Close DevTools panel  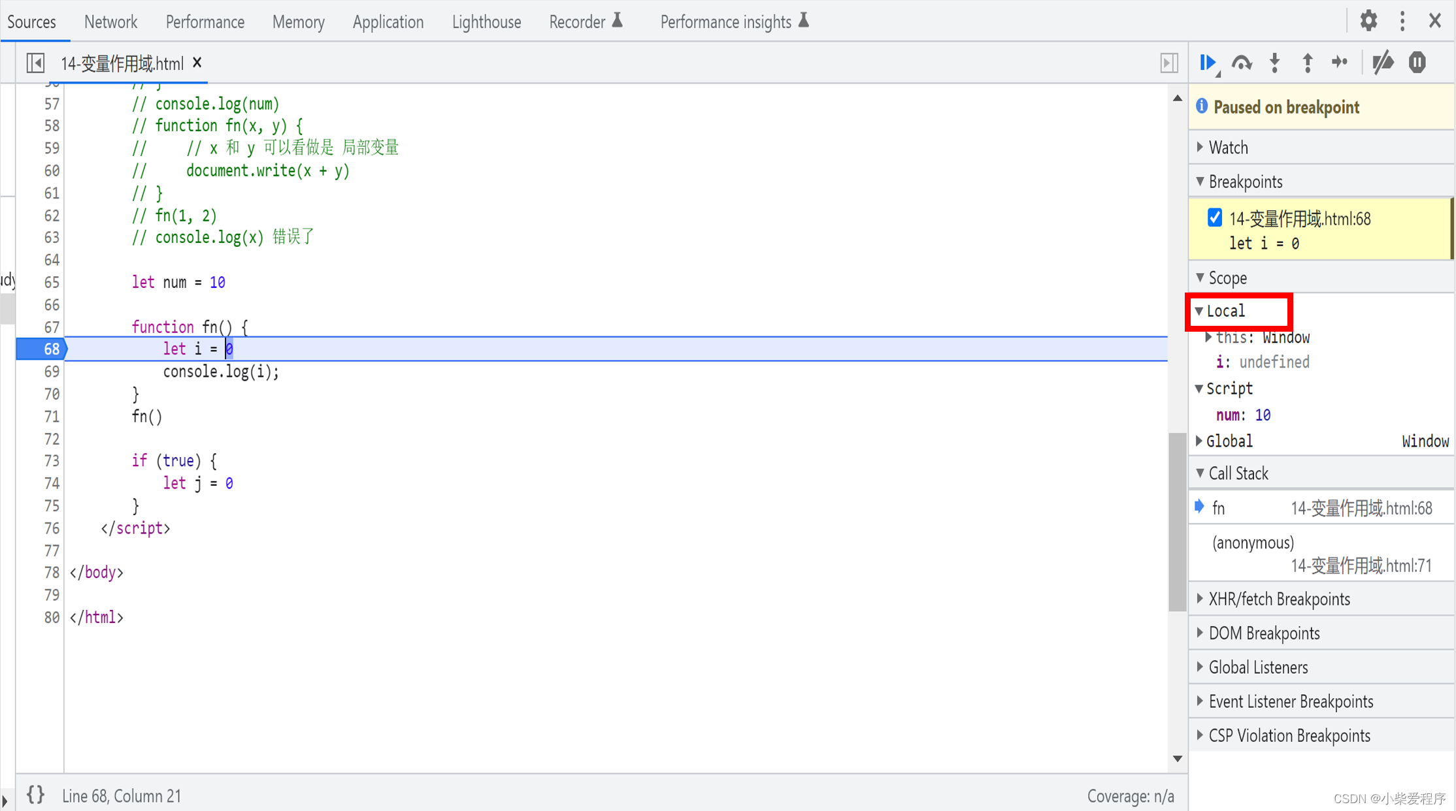(x=1435, y=21)
